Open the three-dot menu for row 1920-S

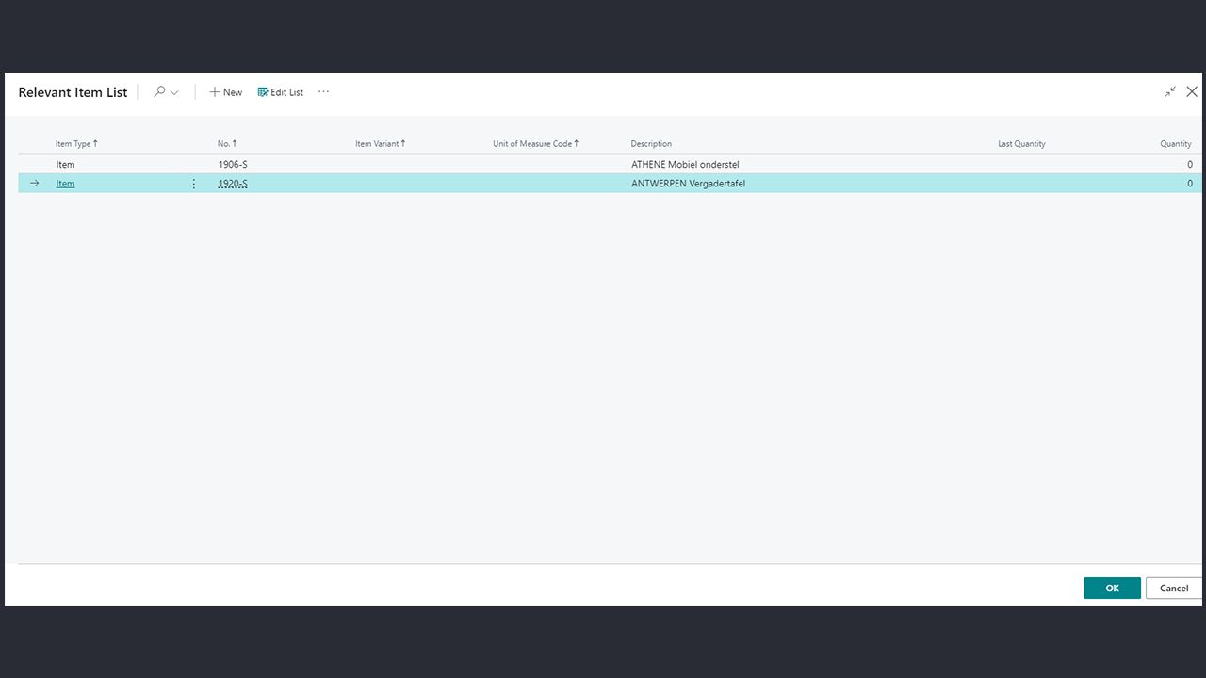pyautogui.click(x=194, y=184)
